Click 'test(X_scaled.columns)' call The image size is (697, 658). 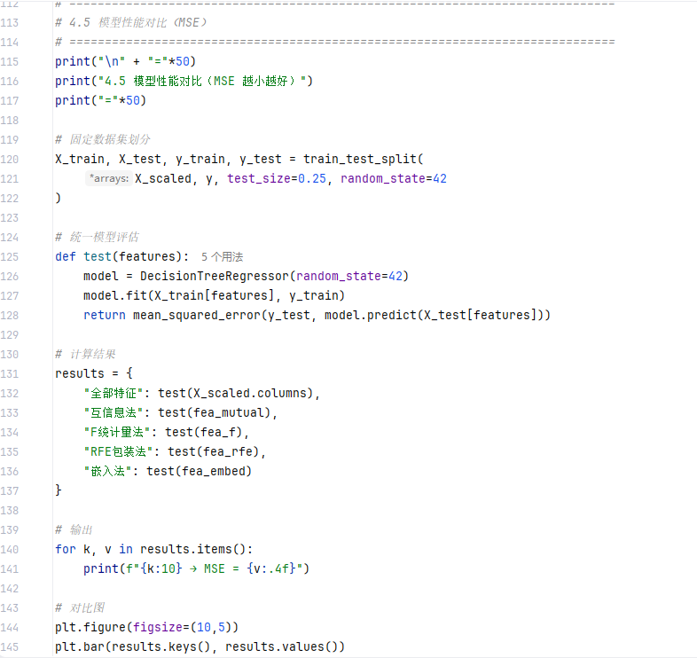(236, 394)
